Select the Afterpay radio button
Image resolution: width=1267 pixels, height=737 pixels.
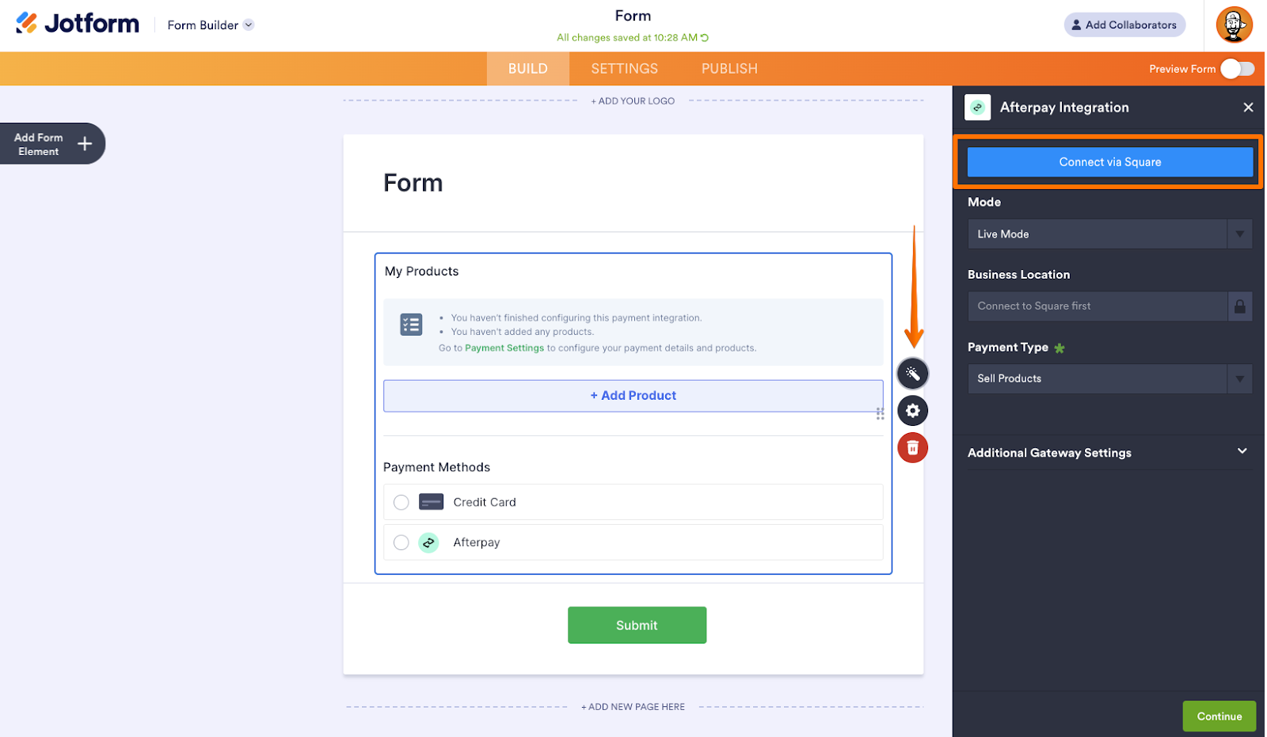[x=402, y=543]
